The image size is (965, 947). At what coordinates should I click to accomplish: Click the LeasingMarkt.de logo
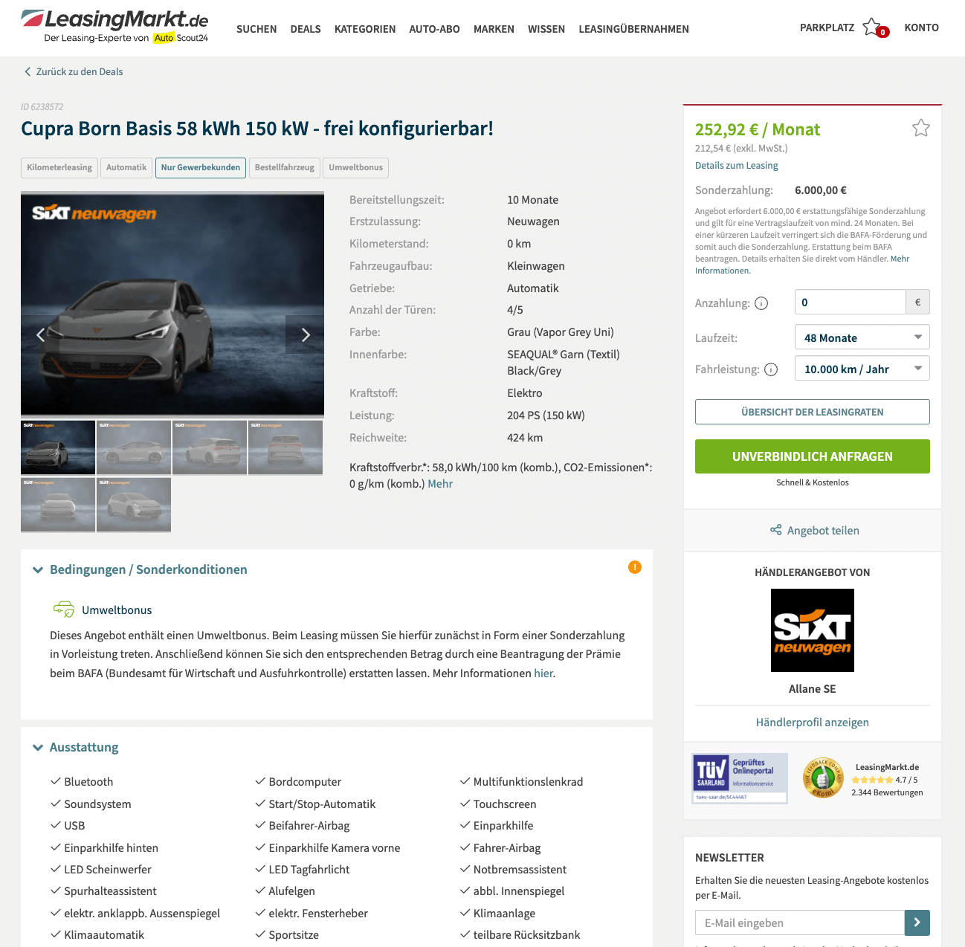(x=114, y=27)
